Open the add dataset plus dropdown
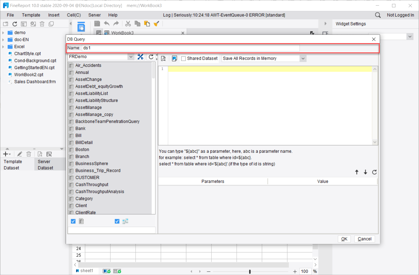 click(x=7, y=154)
